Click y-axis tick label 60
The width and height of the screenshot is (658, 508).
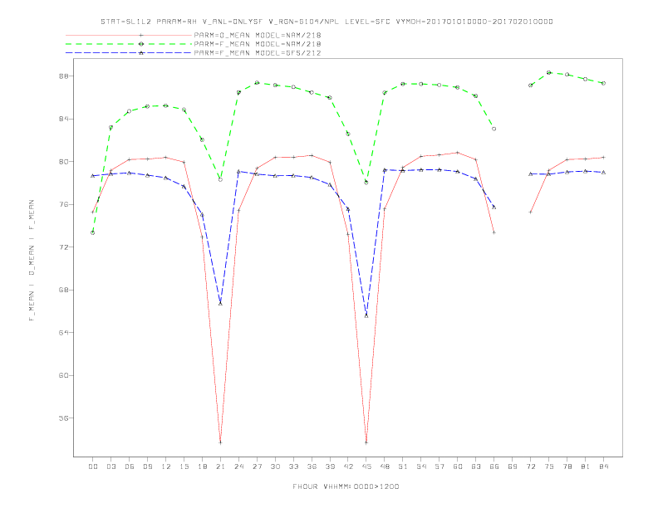tap(63, 375)
